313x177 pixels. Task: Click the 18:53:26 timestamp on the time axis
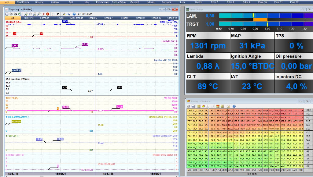coord(108,174)
